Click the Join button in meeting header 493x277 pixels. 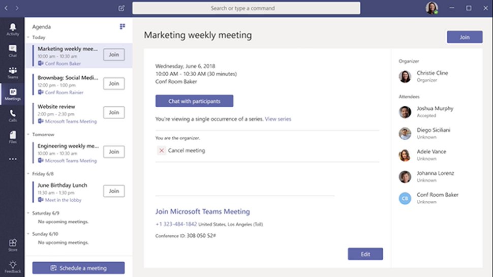tap(465, 37)
